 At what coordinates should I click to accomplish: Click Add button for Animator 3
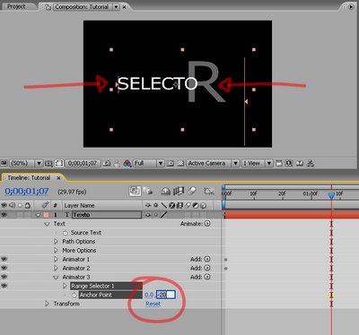coord(207,277)
